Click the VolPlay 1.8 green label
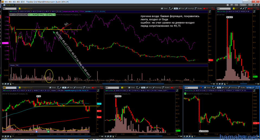The width and height of the screenshot is (260, 140). pyautogui.click(x=51, y=15)
